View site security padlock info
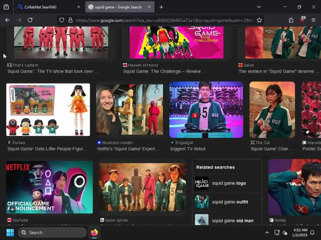The height and width of the screenshot is (240, 321). [x=71, y=20]
